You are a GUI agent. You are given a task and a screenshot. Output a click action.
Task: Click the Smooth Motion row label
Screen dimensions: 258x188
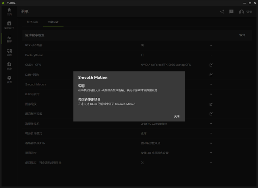[35, 84]
